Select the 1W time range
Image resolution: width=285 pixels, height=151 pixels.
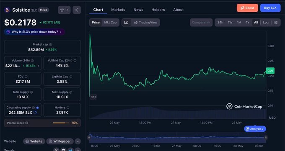(230, 23)
